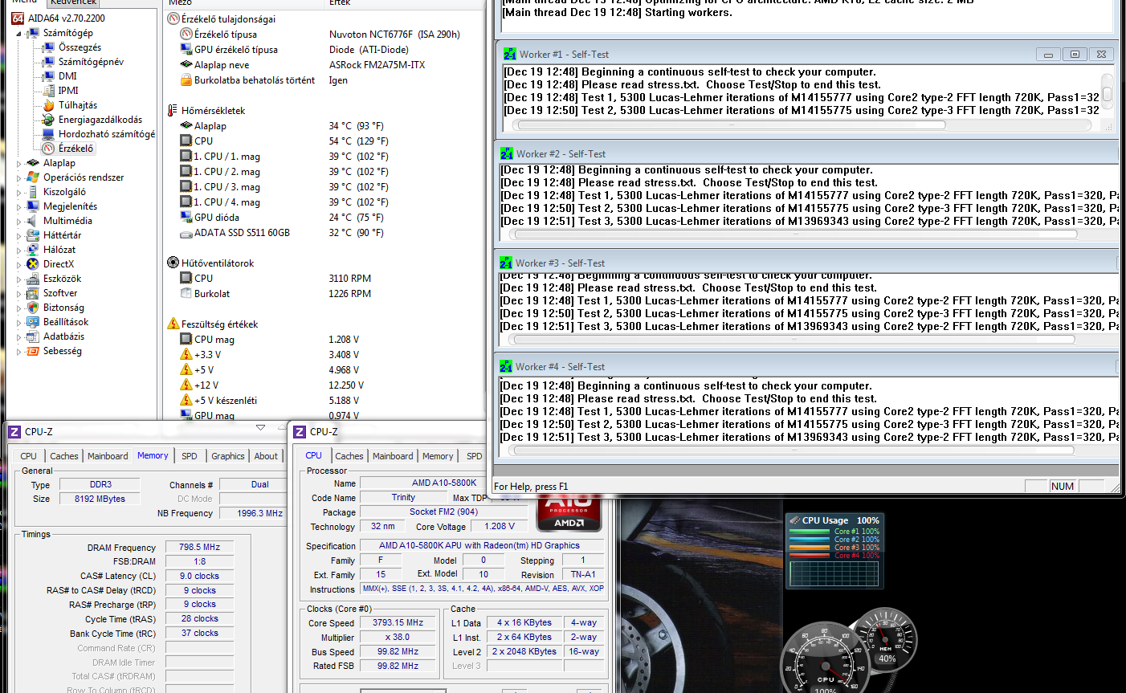The image size is (1126, 693).
Task: Expand the Eszközök node
Action: tap(19, 279)
